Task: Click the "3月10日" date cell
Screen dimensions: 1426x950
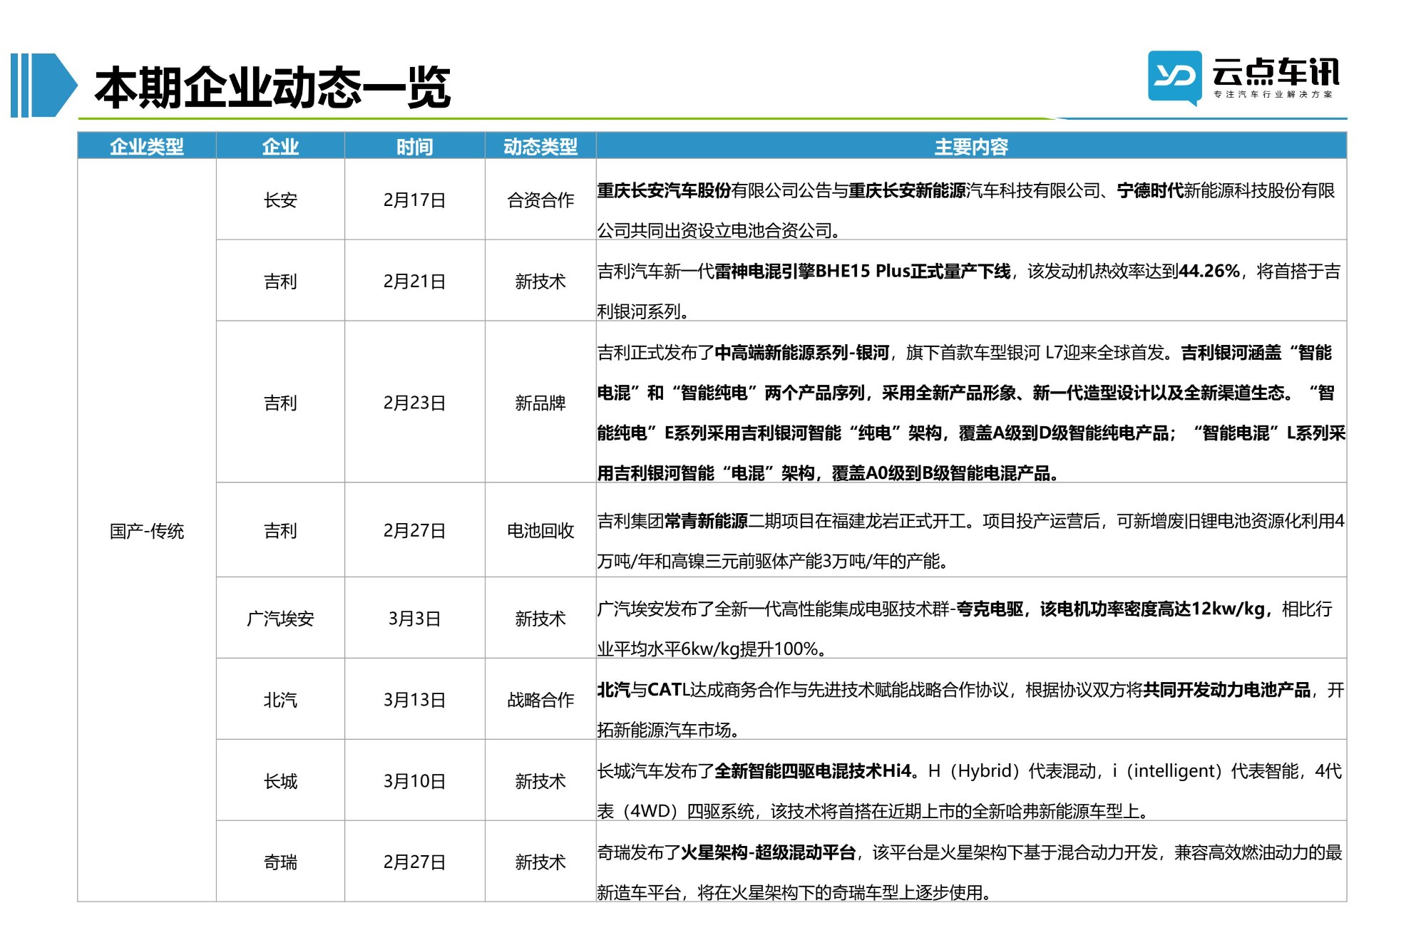Action: (415, 781)
